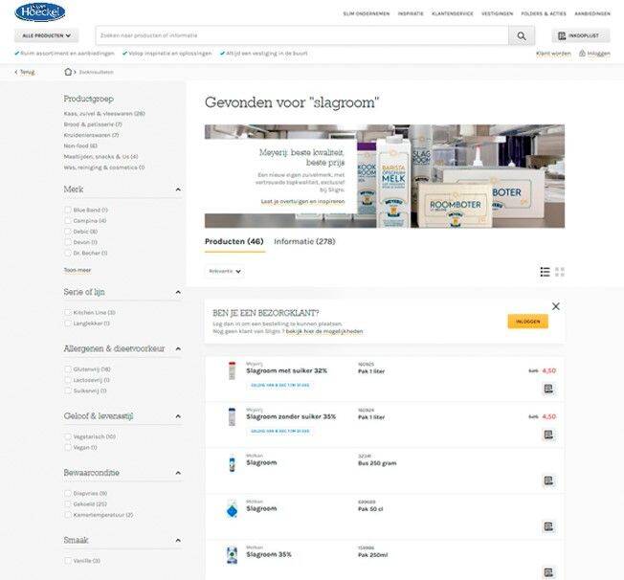Viewport: 624px width, 580px height.
Task: Add Slagroom met suiker 32% to list
Action: pos(548,389)
